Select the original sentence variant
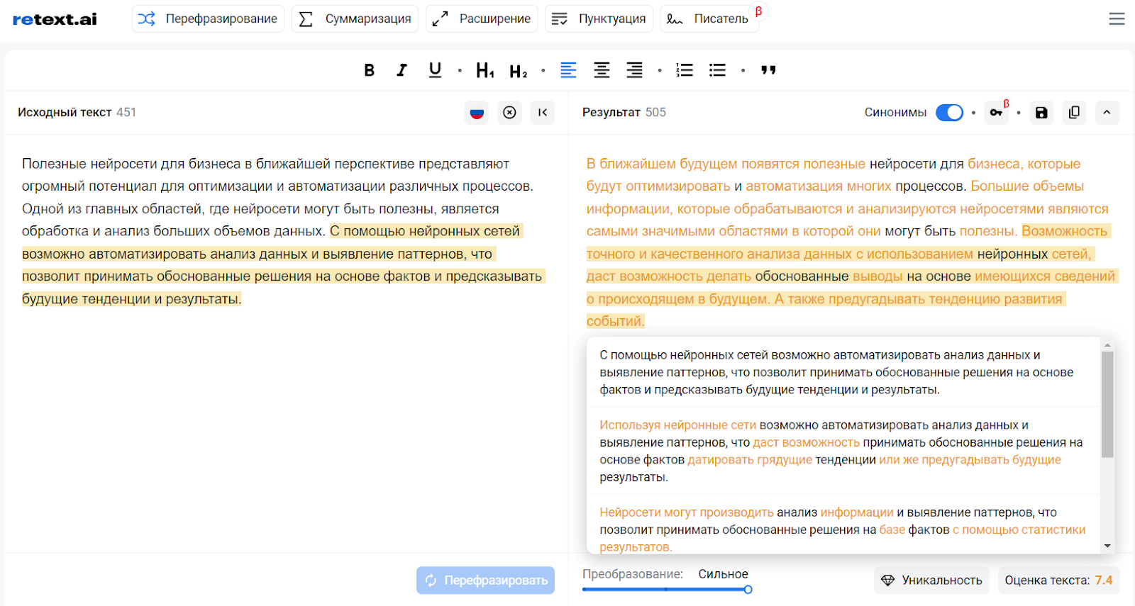Image resolution: width=1135 pixels, height=606 pixels. [843, 372]
